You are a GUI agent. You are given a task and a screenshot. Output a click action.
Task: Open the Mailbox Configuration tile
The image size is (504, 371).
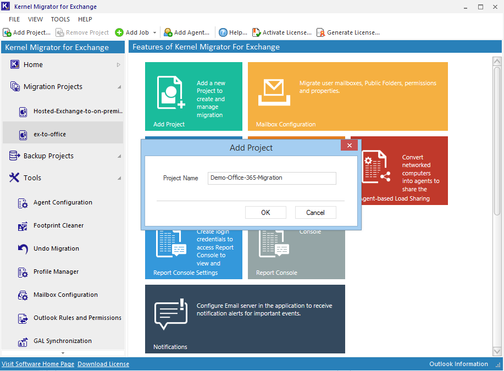[347, 96]
